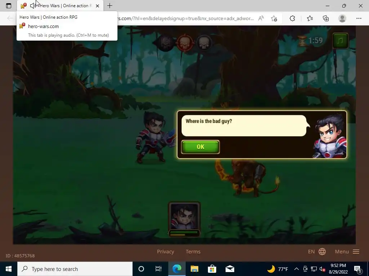
Task: Expand hidden system tray icons
Action: (297, 269)
